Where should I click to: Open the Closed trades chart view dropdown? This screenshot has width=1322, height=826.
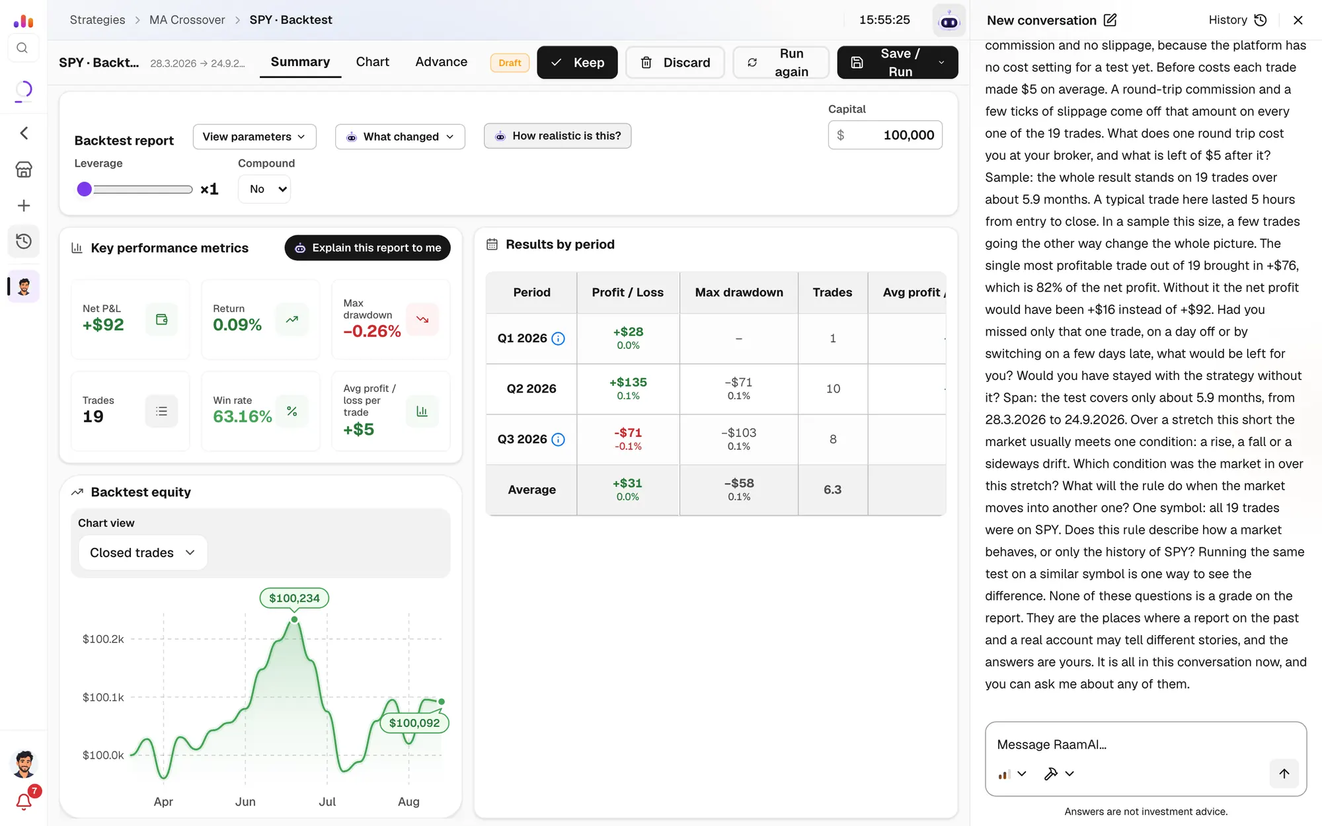[x=143, y=553]
